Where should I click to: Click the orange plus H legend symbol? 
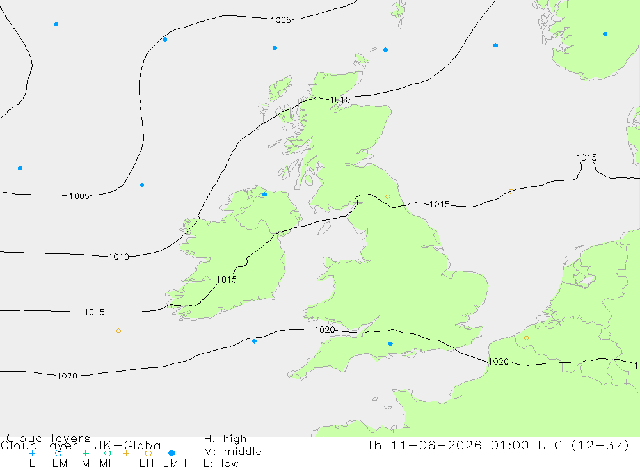[126, 453]
